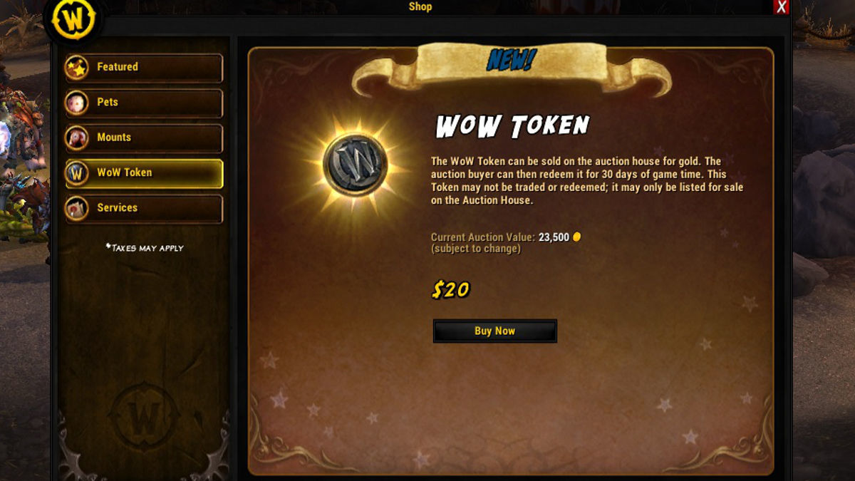Open the Pets shop category

[144, 103]
